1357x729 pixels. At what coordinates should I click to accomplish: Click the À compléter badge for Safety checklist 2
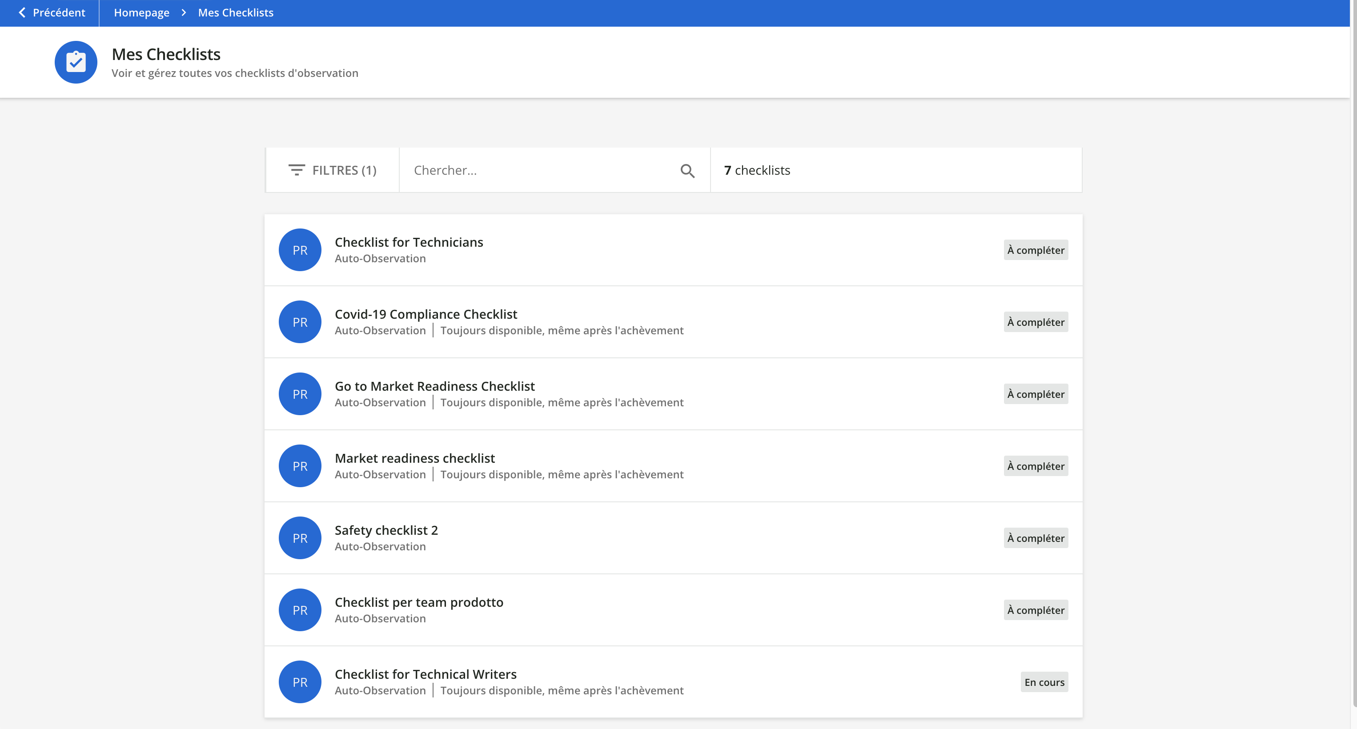click(x=1035, y=538)
